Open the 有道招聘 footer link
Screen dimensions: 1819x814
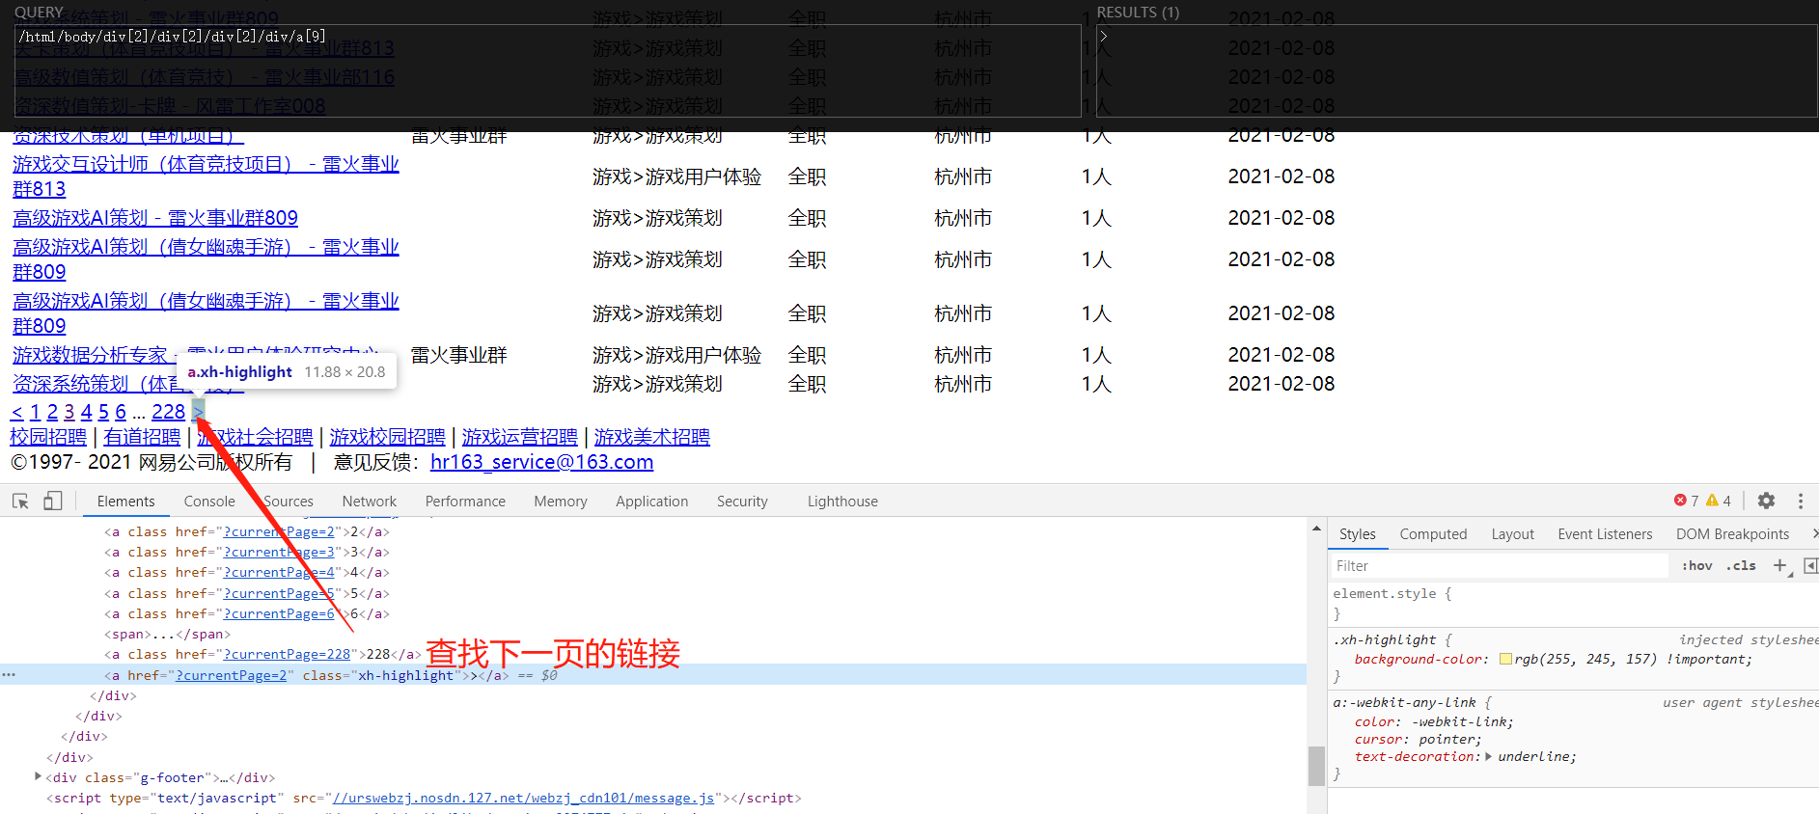(142, 437)
